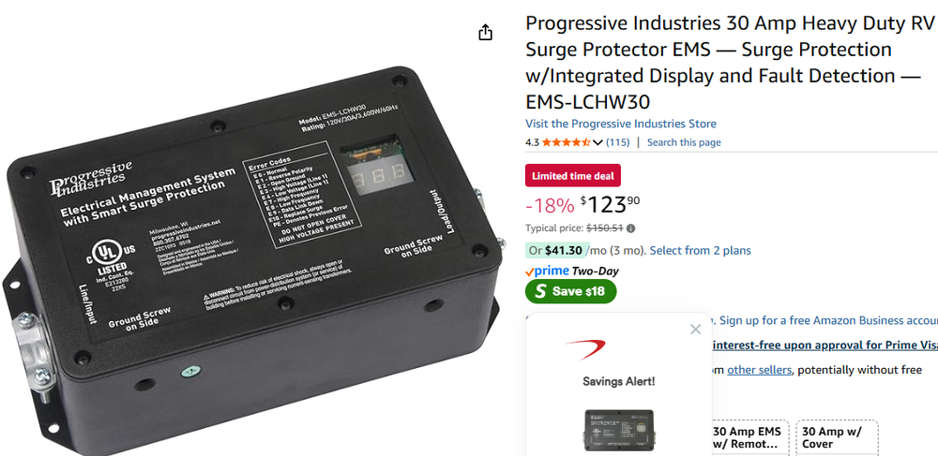Select the 30 Amp w/ Cover option
This screenshot has width=938, height=456.
[x=837, y=438]
